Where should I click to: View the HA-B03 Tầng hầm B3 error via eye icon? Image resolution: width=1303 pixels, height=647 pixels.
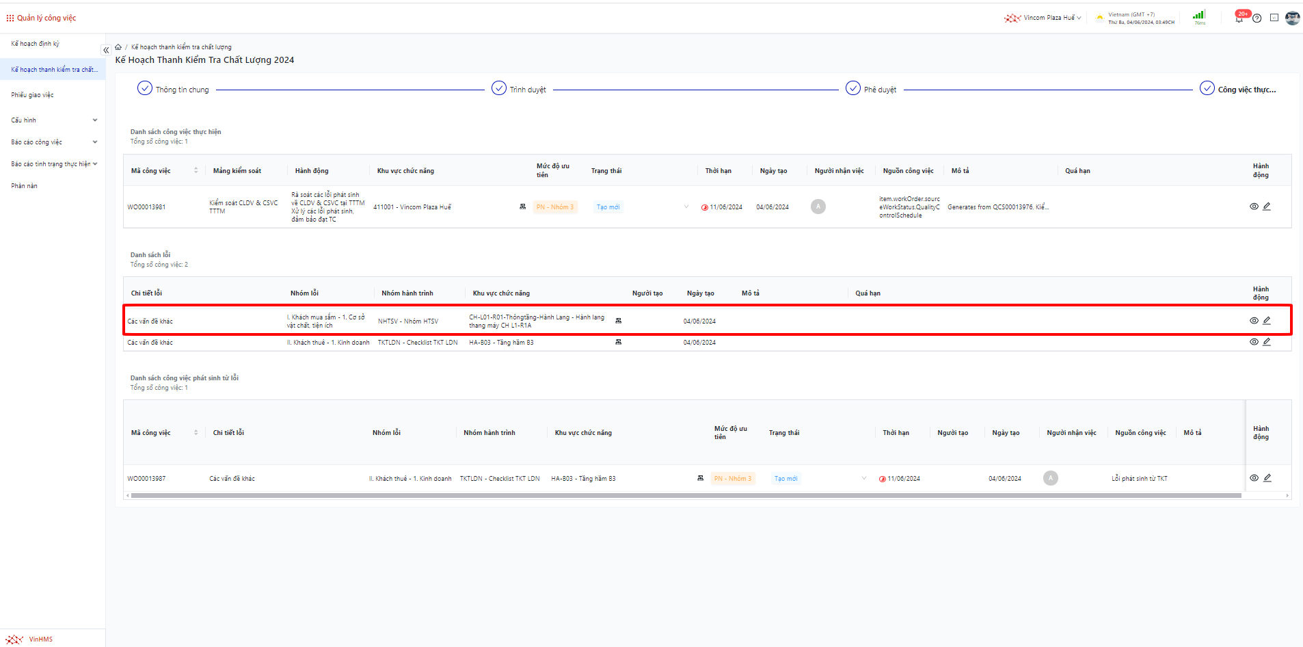click(1254, 342)
